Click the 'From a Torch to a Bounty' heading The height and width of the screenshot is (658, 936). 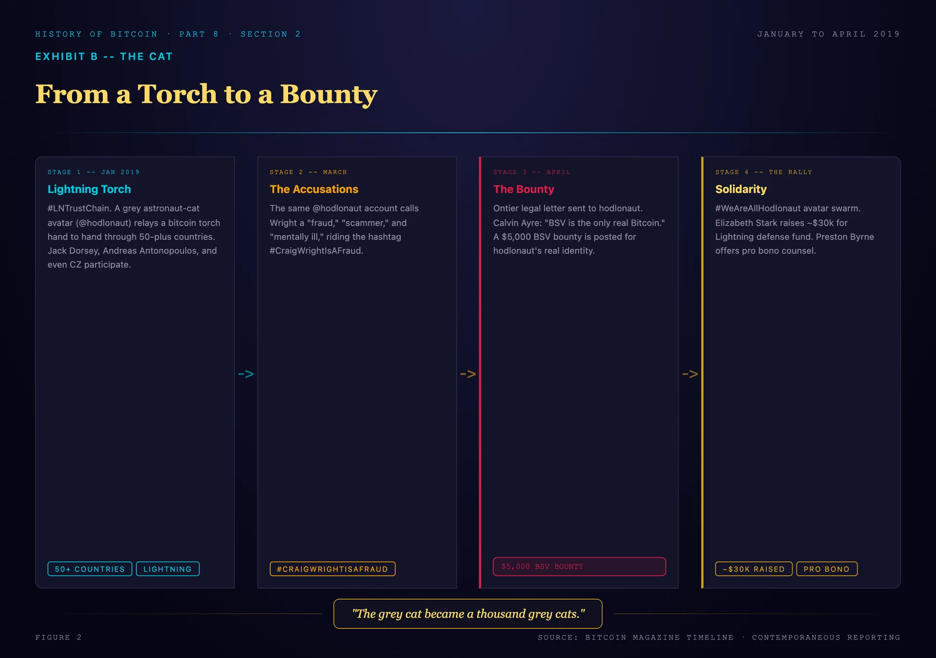point(206,94)
